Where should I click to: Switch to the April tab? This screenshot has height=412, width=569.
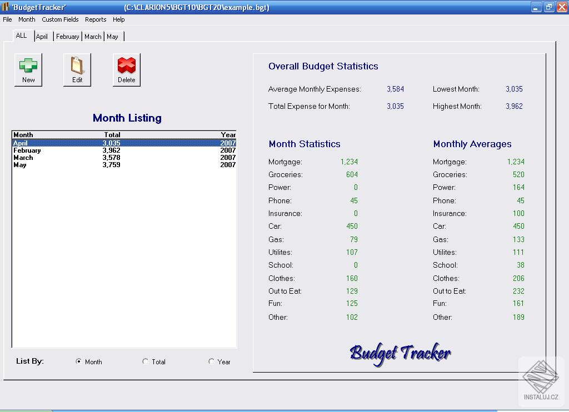[42, 37]
